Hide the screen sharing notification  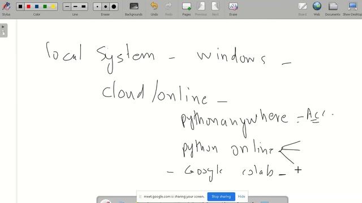(x=242, y=197)
